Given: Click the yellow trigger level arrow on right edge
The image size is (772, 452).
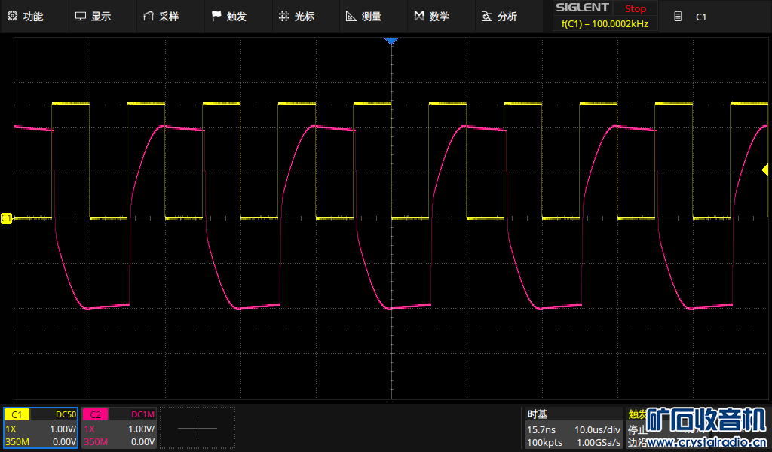Looking at the screenshot, I should pyautogui.click(x=765, y=171).
